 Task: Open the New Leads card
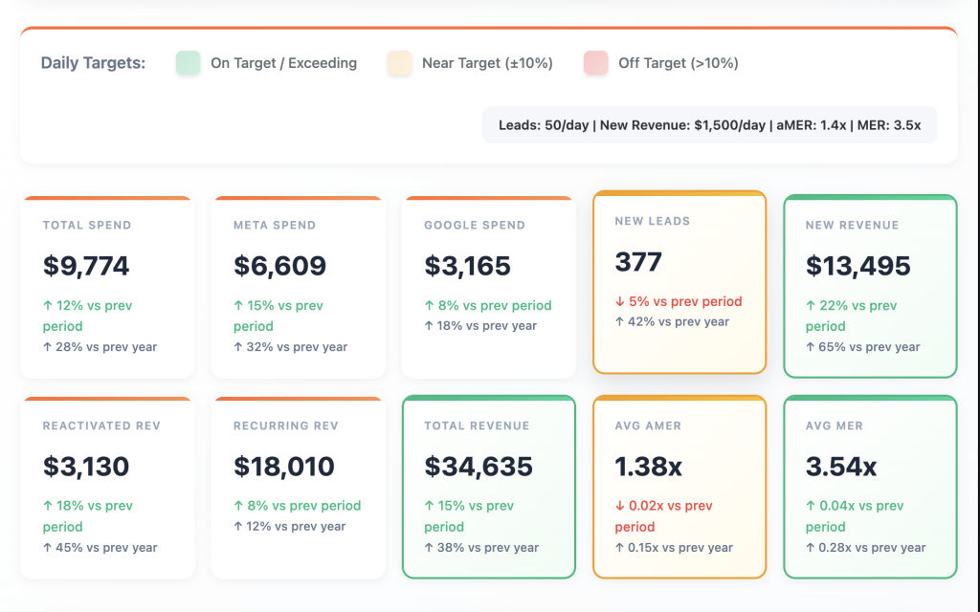click(x=679, y=282)
